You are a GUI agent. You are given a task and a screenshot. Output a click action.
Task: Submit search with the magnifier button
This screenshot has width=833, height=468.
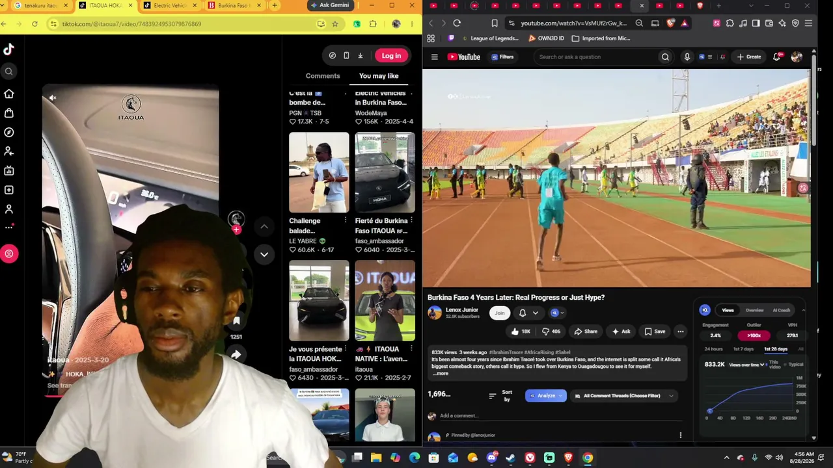(665, 57)
